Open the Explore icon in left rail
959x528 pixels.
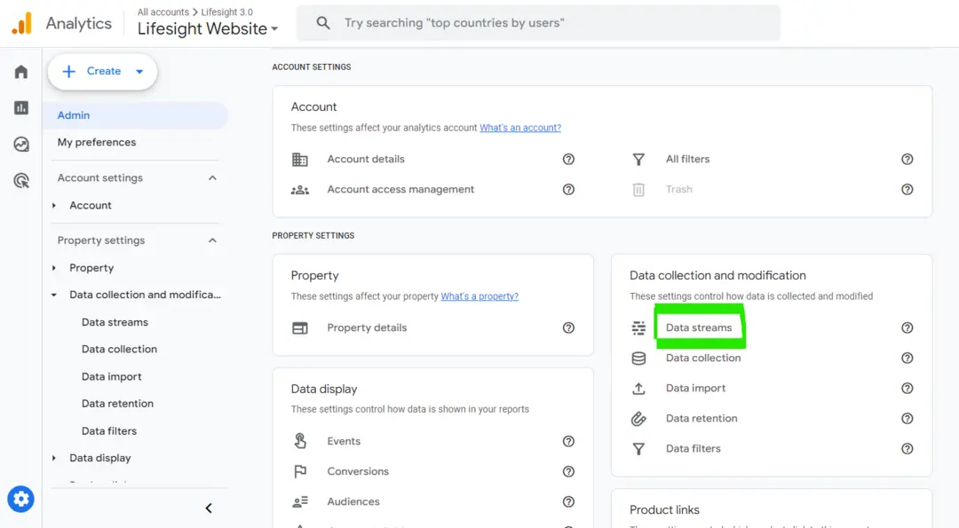(20, 145)
